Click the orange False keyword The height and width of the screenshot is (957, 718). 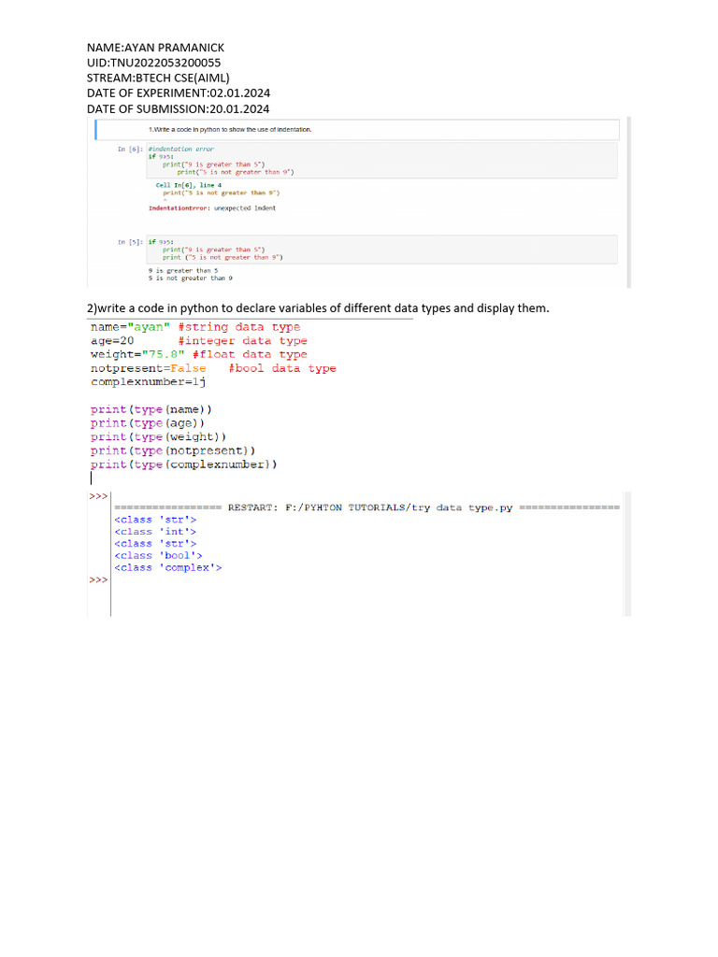coord(187,368)
